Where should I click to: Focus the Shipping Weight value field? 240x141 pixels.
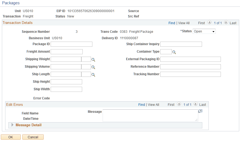point(66,59)
